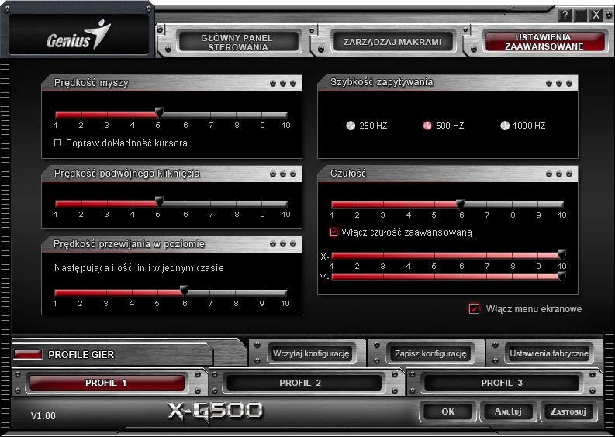Click text Następująca ilość linii w jednym czasie
The height and width of the screenshot is (437, 615).
139,268
